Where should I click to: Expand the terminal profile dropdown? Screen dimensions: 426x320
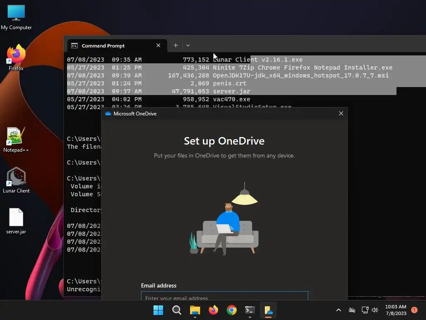click(188, 45)
